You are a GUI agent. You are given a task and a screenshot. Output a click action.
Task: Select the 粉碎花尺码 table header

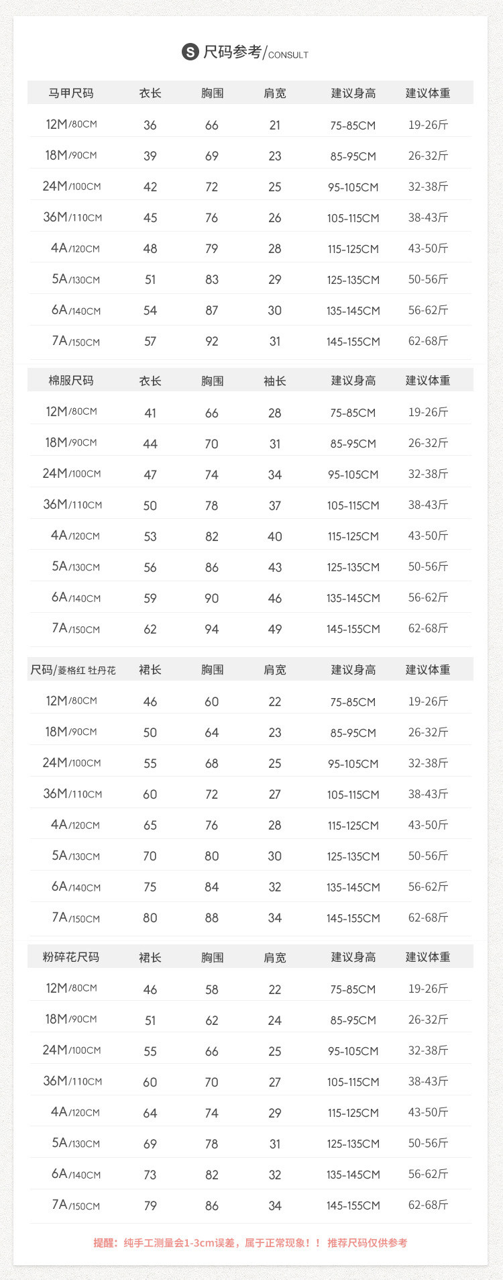(70, 957)
